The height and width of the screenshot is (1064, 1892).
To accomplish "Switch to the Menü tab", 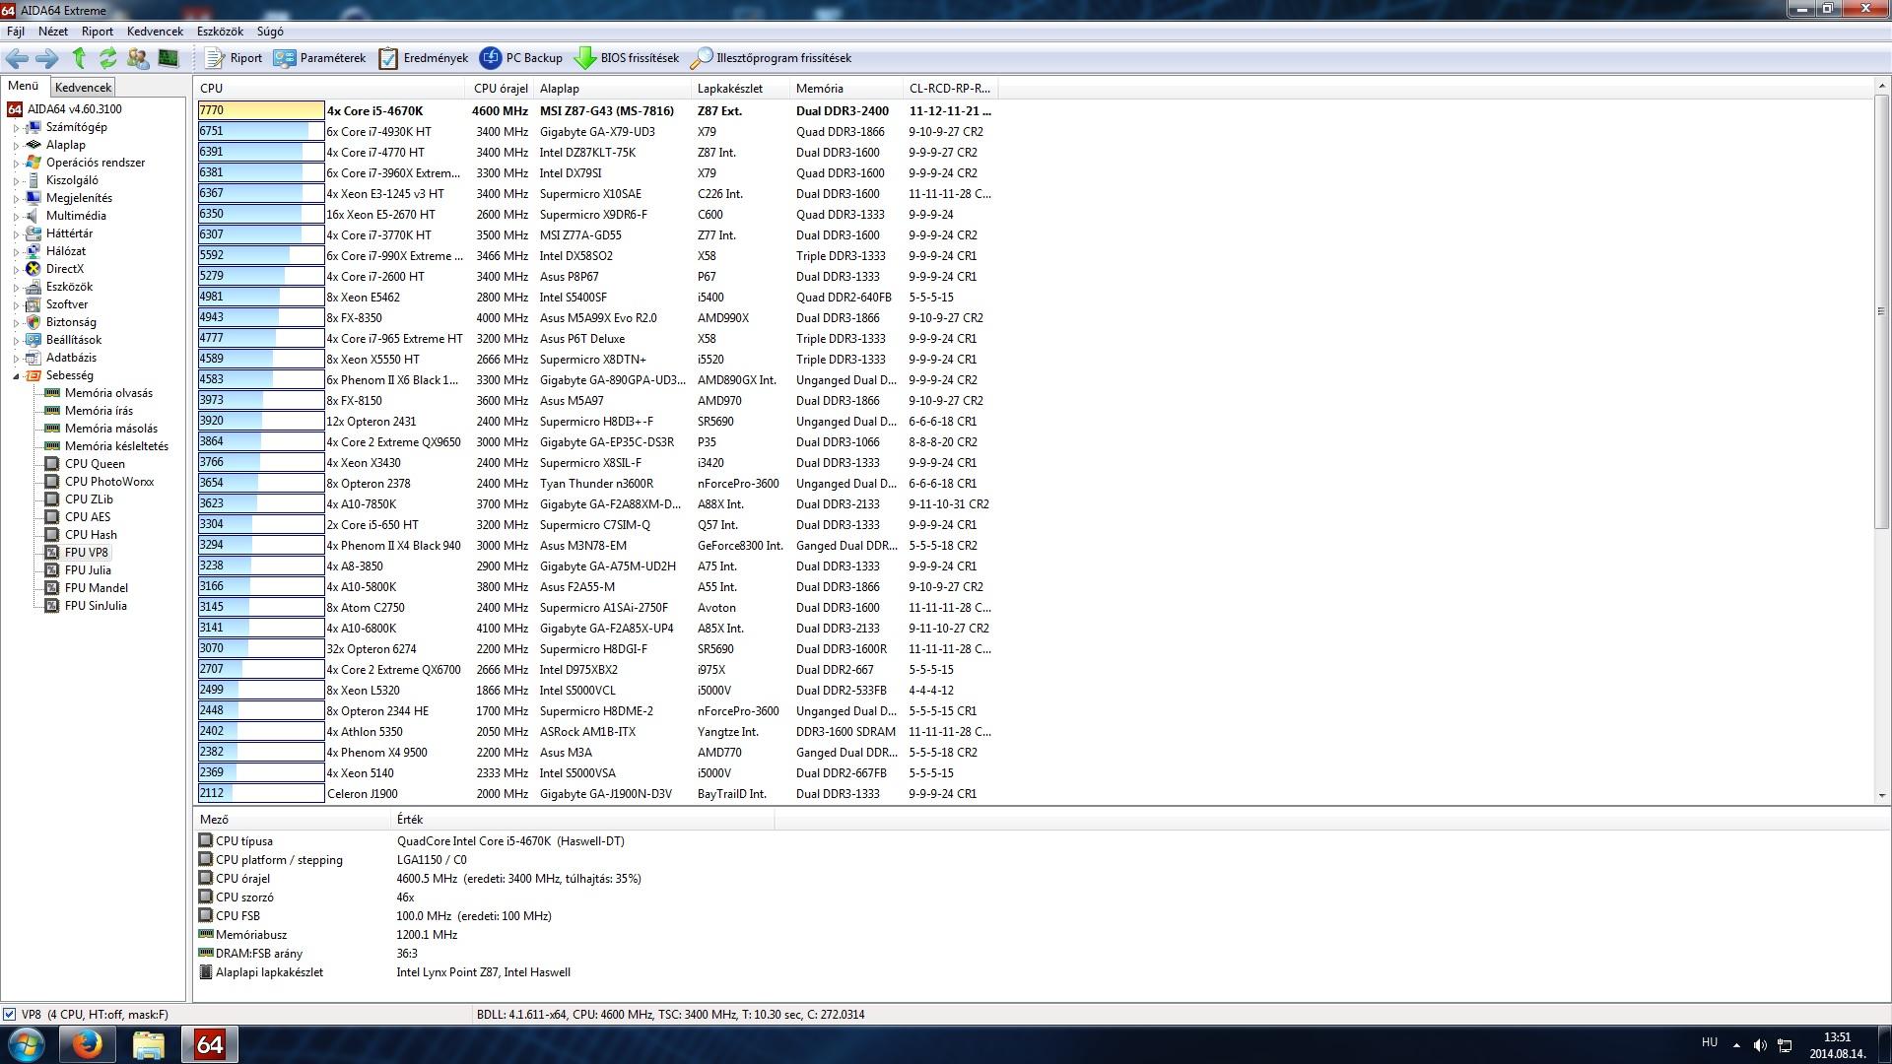I will coord(23,86).
